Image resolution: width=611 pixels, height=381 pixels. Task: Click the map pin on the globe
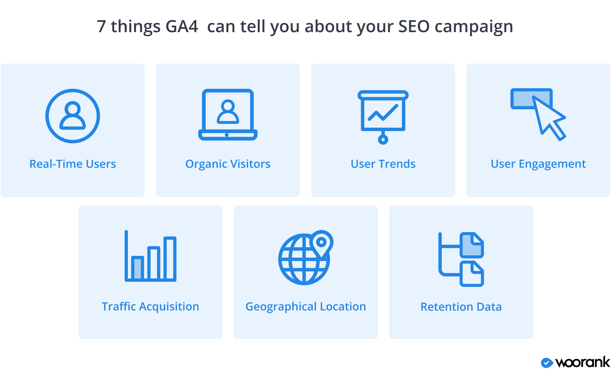322,242
